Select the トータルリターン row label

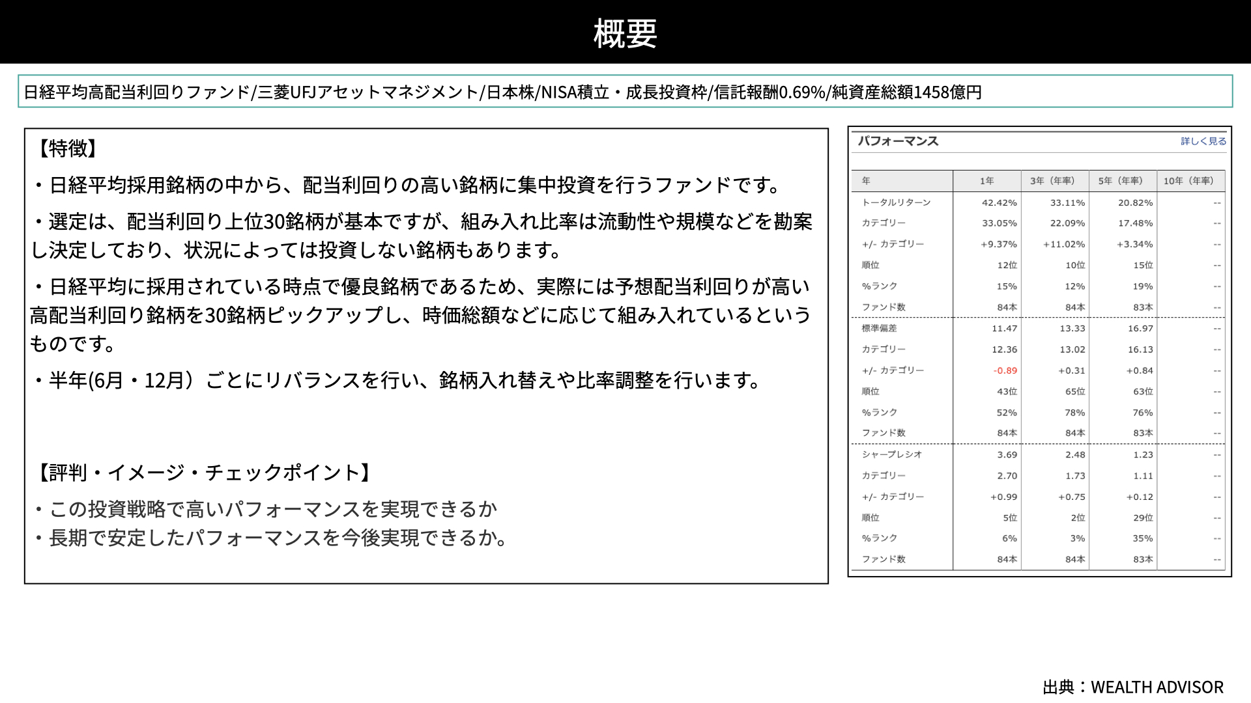pyautogui.click(x=896, y=202)
